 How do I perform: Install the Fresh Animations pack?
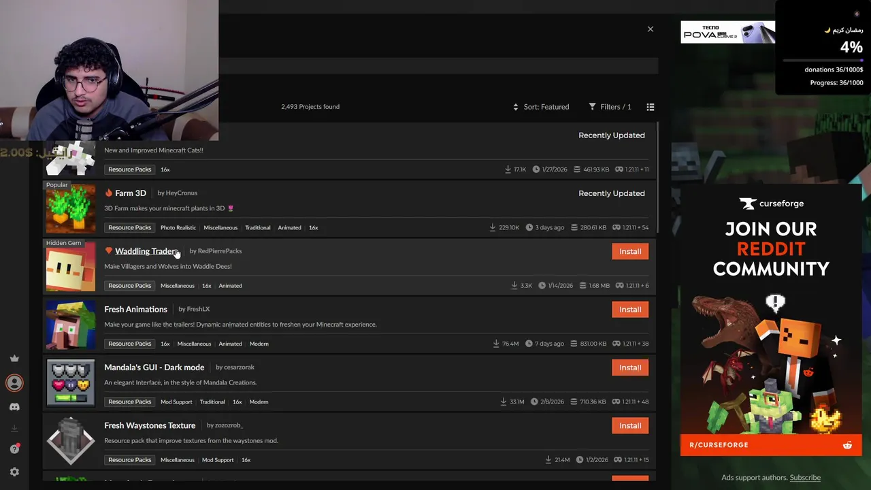[630, 310]
